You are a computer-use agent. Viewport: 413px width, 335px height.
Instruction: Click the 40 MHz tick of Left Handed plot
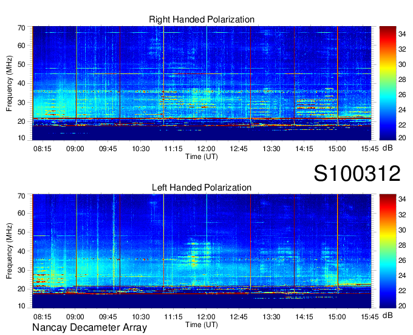click(x=21, y=251)
